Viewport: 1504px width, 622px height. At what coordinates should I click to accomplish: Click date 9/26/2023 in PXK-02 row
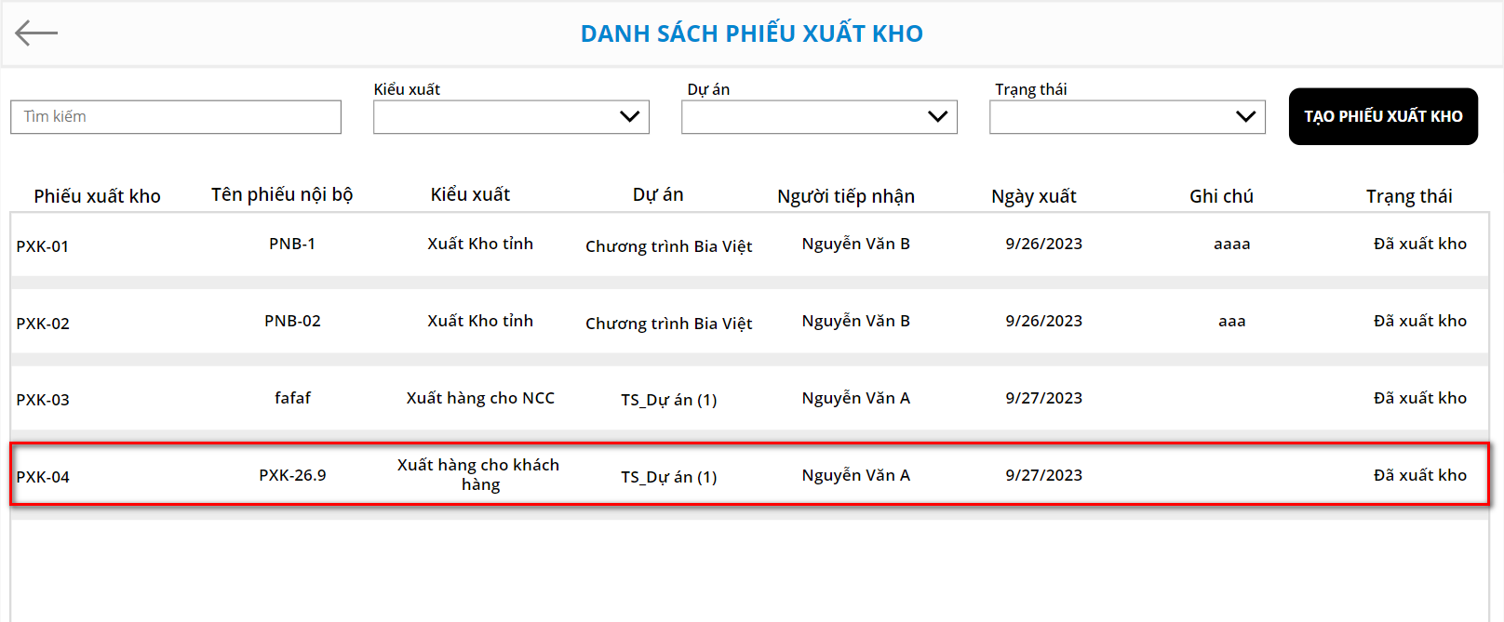1044,321
